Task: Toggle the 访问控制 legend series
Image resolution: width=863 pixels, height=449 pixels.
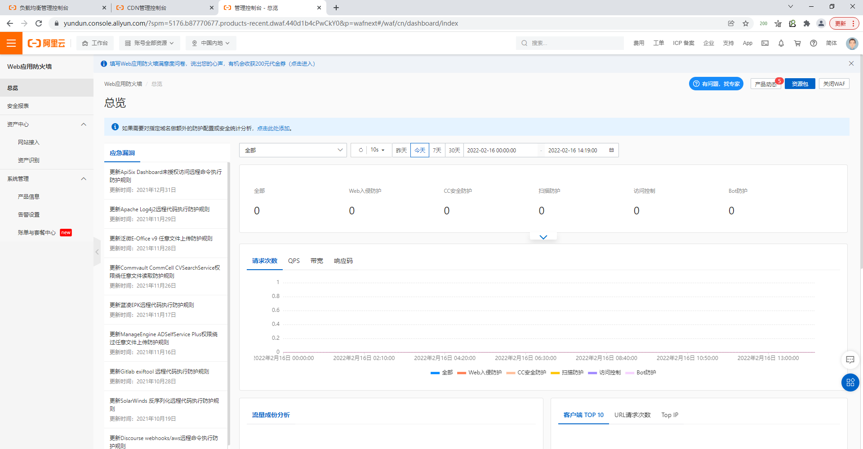Action: pyautogui.click(x=605, y=373)
